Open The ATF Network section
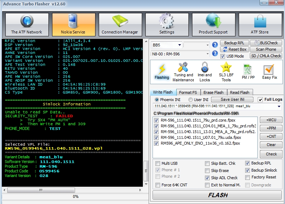 [27, 24]
